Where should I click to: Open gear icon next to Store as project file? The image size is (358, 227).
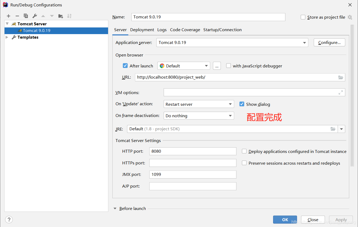tap(350, 17)
